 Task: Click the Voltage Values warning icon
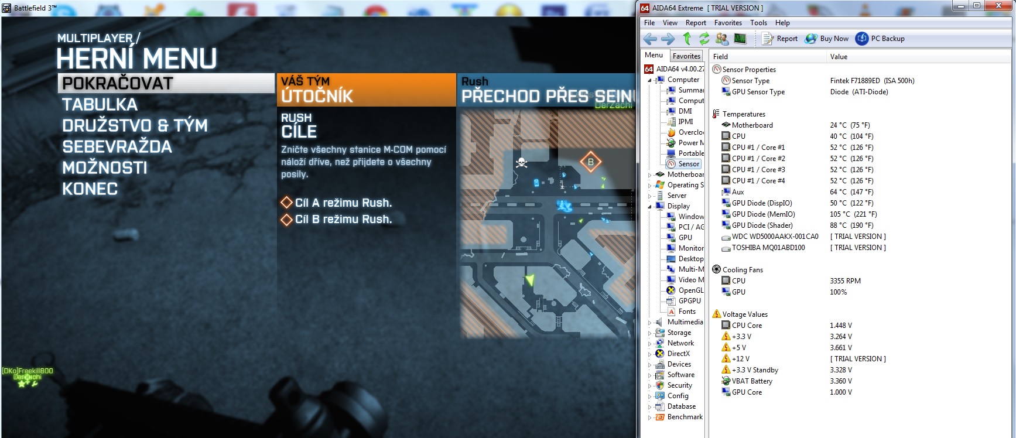point(716,314)
